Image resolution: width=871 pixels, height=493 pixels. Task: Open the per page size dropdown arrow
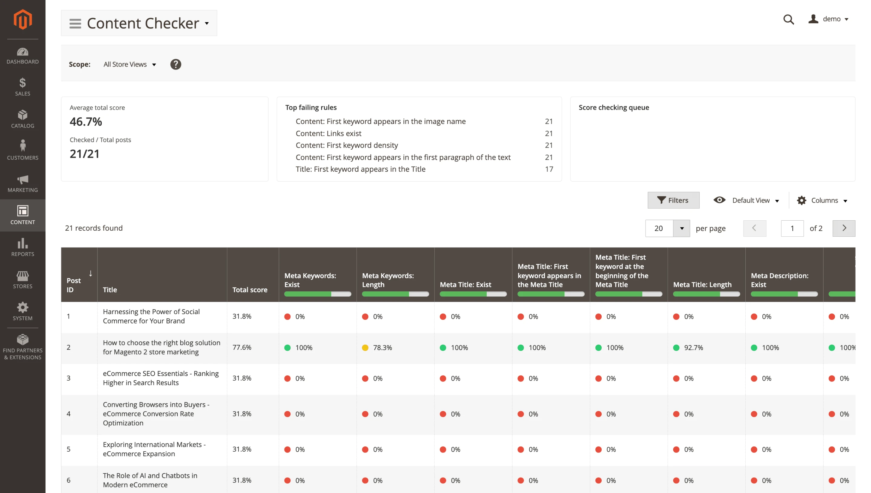click(x=682, y=229)
